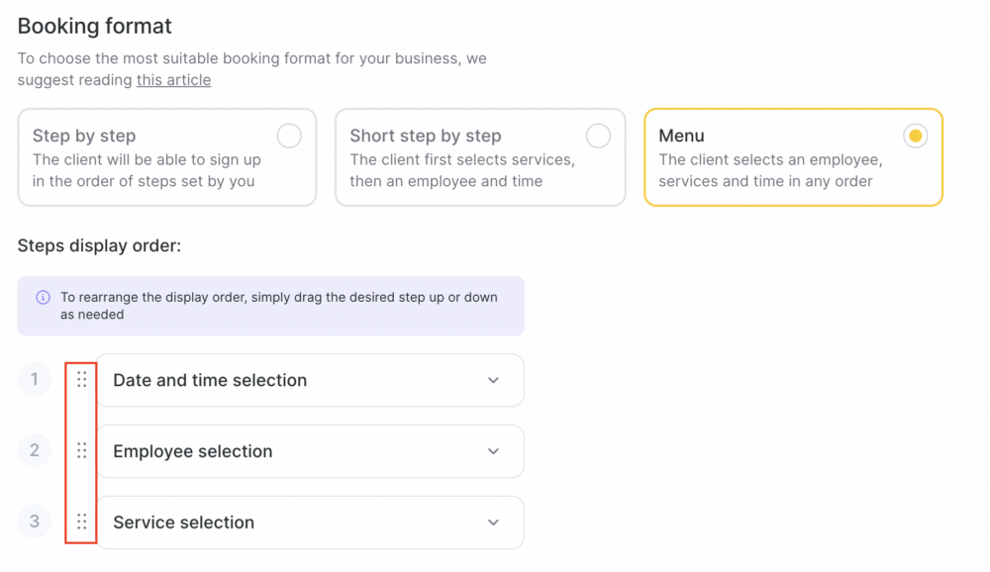Click drag handle beside Service selection
The image size is (990, 572).
(x=82, y=522)
